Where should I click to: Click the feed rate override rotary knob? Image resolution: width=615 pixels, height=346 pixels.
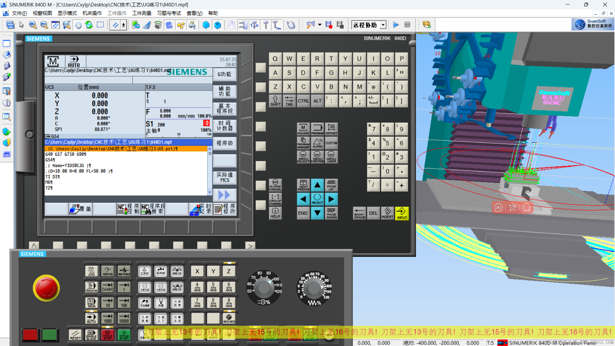pos(314,288)
